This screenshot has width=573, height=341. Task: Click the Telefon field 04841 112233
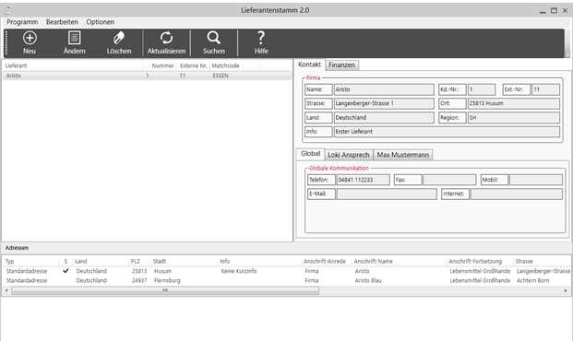363,180
